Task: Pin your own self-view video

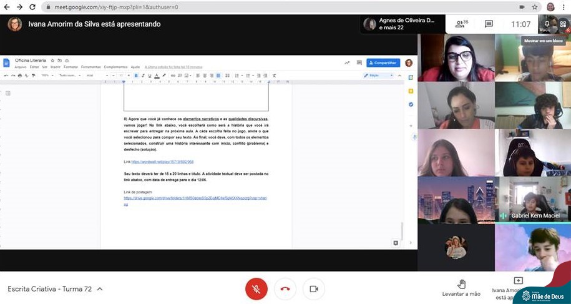Action: pyautogui.click(x=547, y=24)
